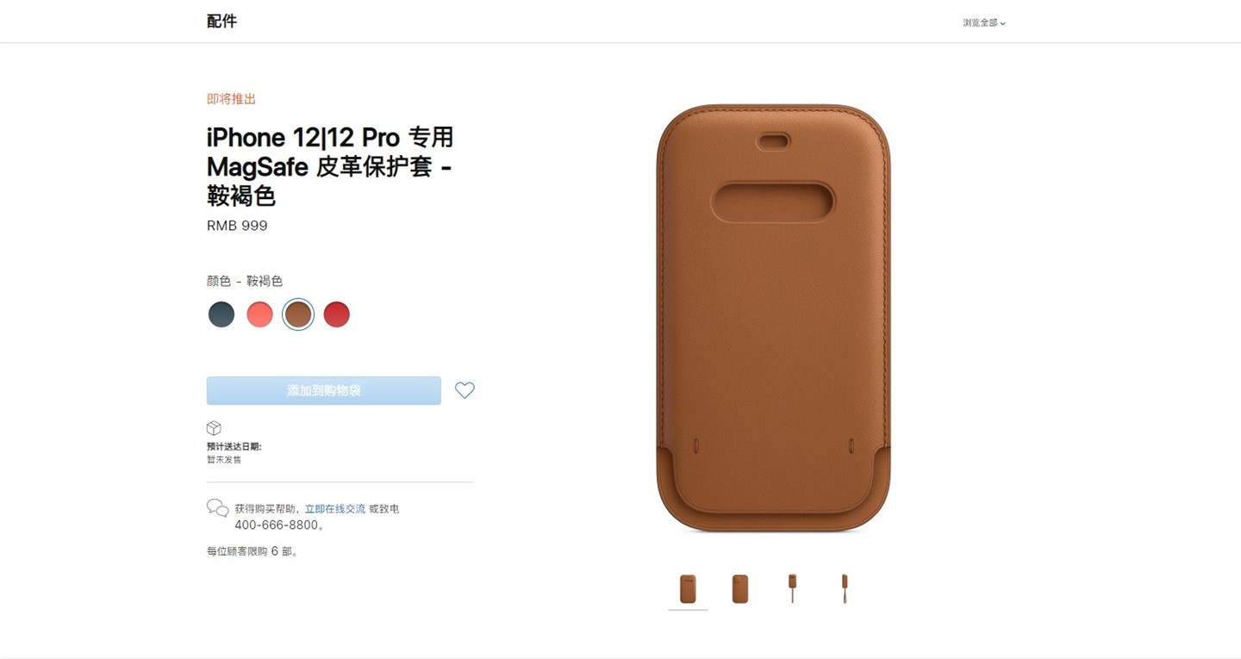Click the large brown leather sleeve image
This screenshot has height=659, width=1241.
774,318
